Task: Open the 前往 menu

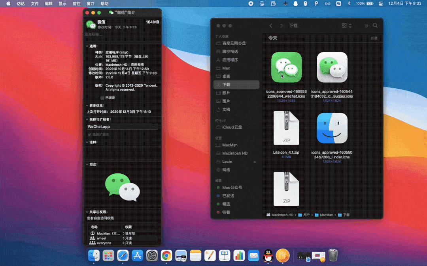Action: pos(77,4)
